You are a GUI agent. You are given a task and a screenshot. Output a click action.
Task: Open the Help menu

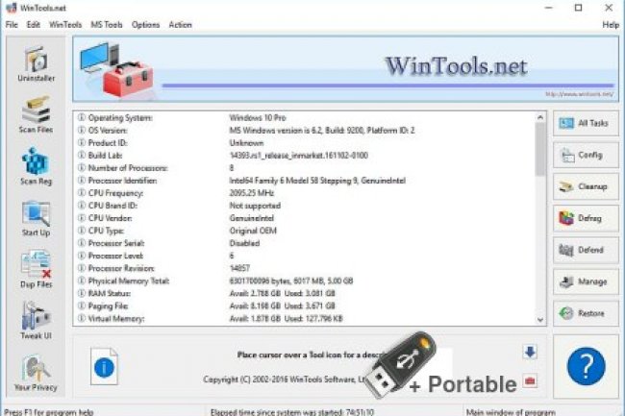(x=610, y=24)
